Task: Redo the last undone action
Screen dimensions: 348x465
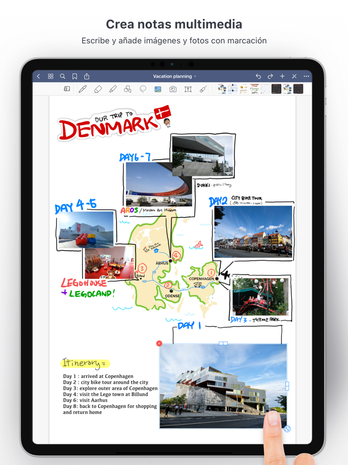Action: coord(270,76)
